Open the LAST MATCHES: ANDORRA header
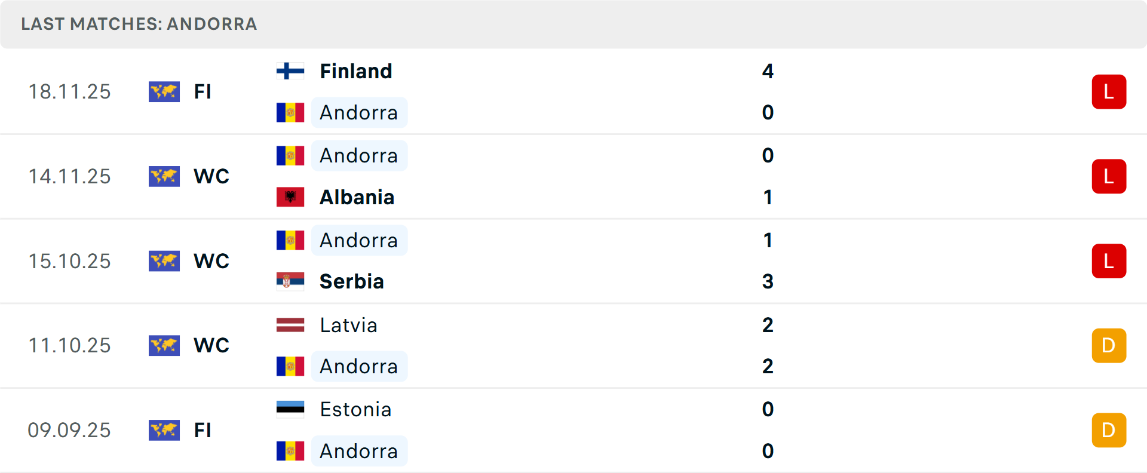This screenshot has height=473, width=1147. (139, 24)
